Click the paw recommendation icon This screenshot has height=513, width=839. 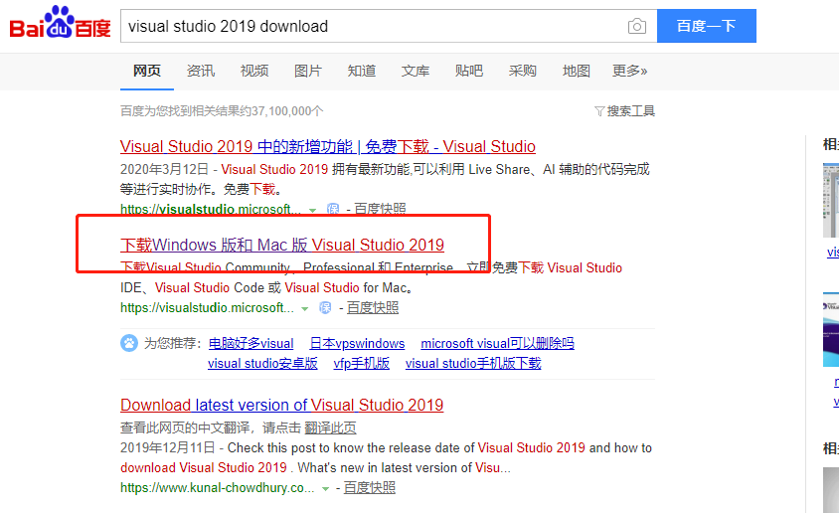click(x=129, y=343)
